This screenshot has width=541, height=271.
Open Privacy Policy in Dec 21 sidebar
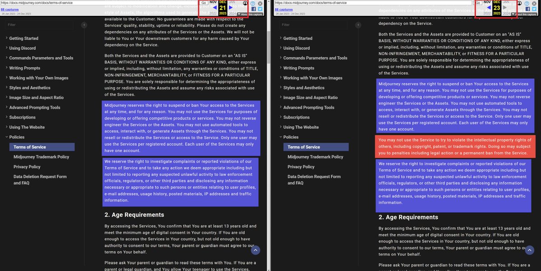27,167
